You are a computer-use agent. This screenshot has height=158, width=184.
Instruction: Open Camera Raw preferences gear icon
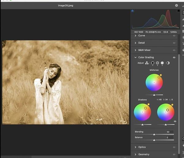(176, 6)
